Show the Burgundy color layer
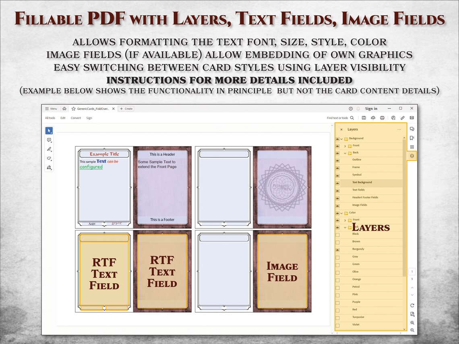Image resolution: width=459 pixels, height=344 pixels. click(337, 249)
